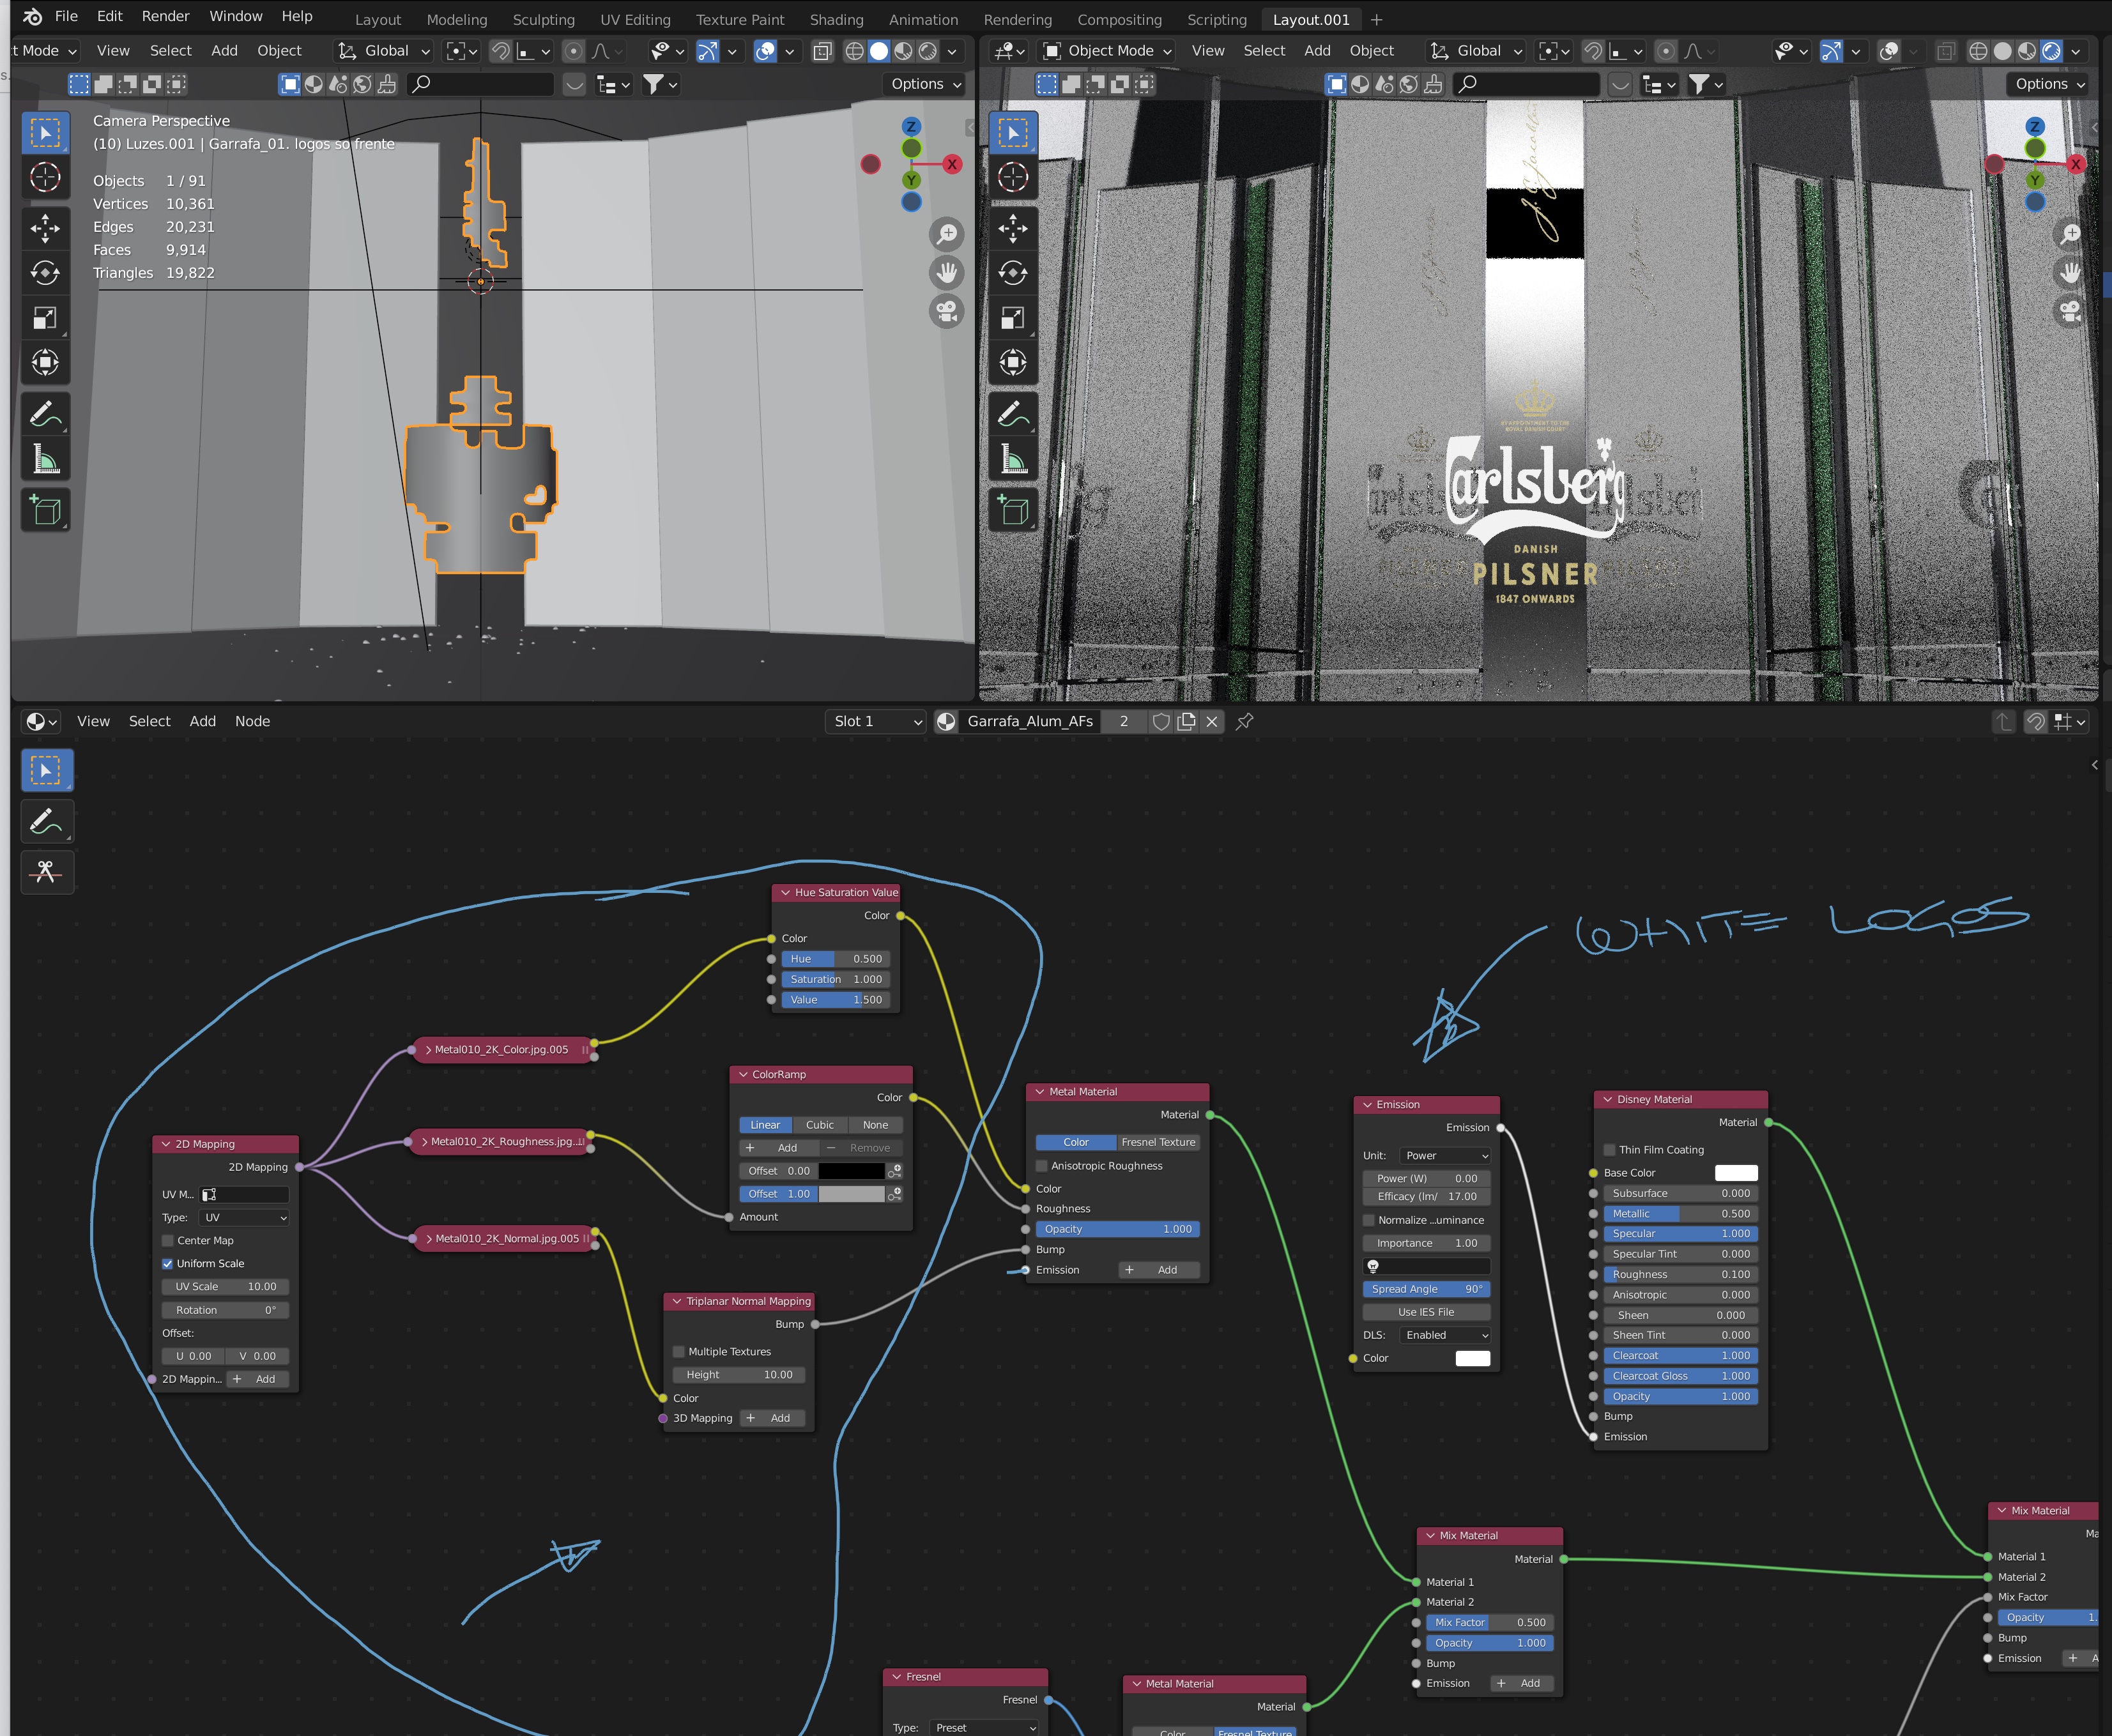The height and width of the screenshot is (1736, 2112).
Task: Switch to the Shading workspace tab
Action: pos(836,19)
